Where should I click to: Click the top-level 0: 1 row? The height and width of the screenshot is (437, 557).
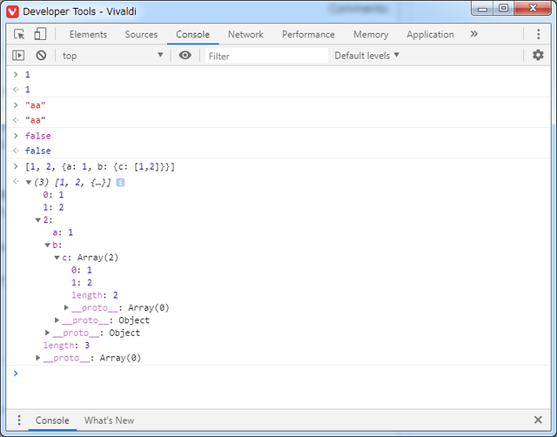[53, 195]
